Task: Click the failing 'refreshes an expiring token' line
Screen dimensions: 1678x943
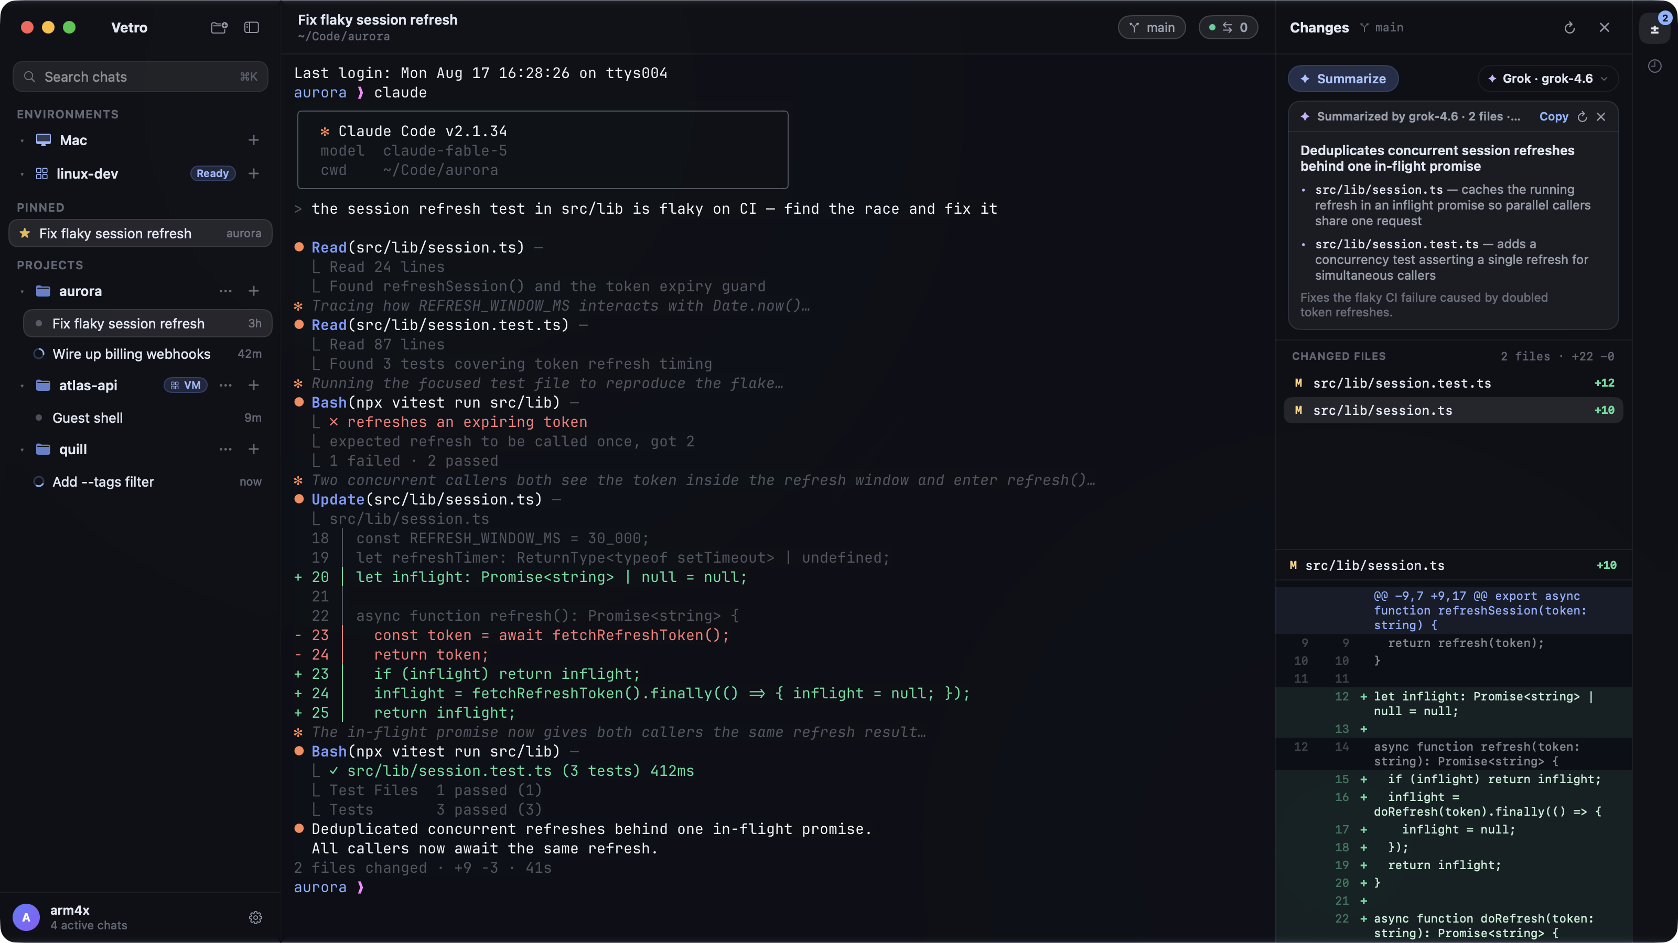Action: (x=467, y=422)
